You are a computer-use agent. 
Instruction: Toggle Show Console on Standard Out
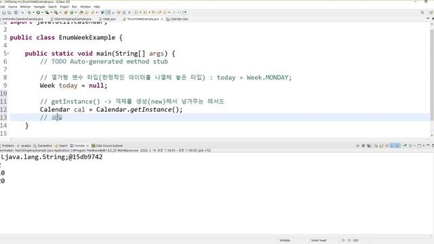pyautogui.click(x=392, y=146)
